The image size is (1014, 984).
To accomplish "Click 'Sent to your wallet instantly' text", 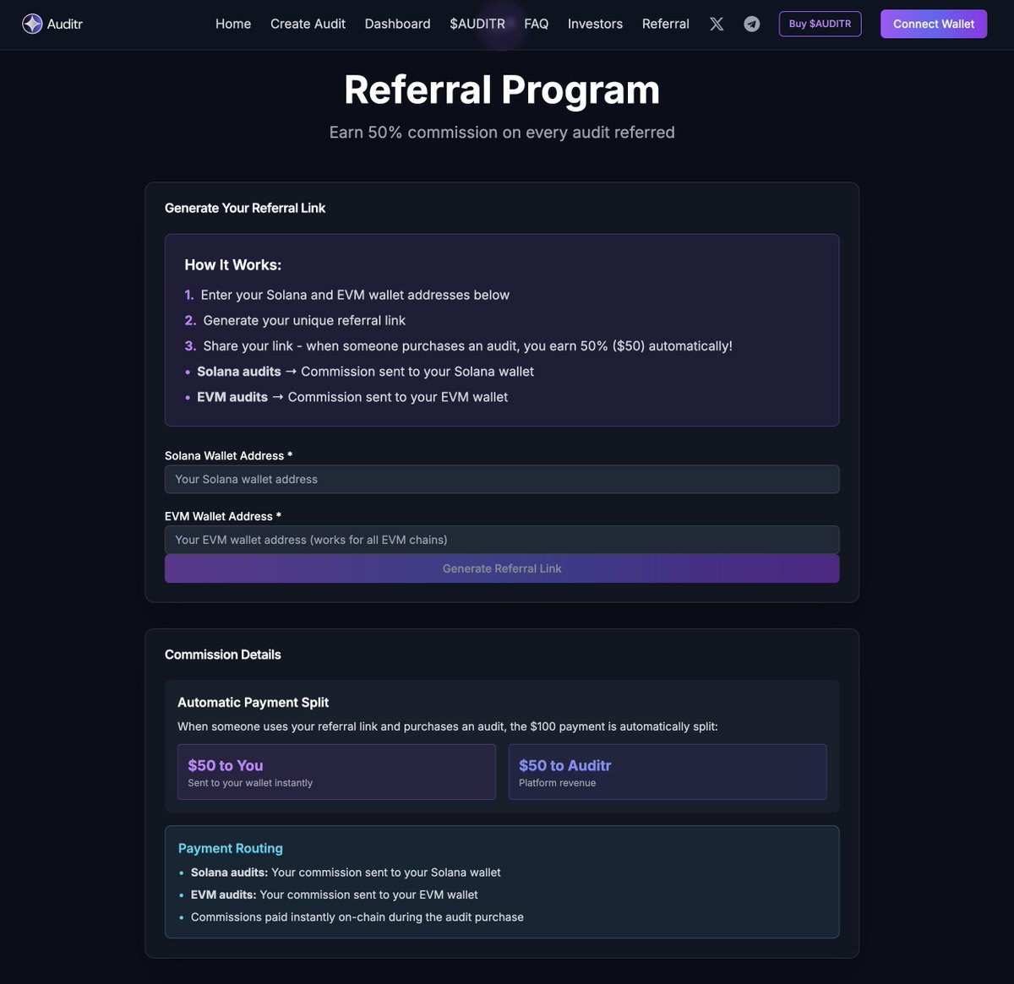I will coord(250,783).
